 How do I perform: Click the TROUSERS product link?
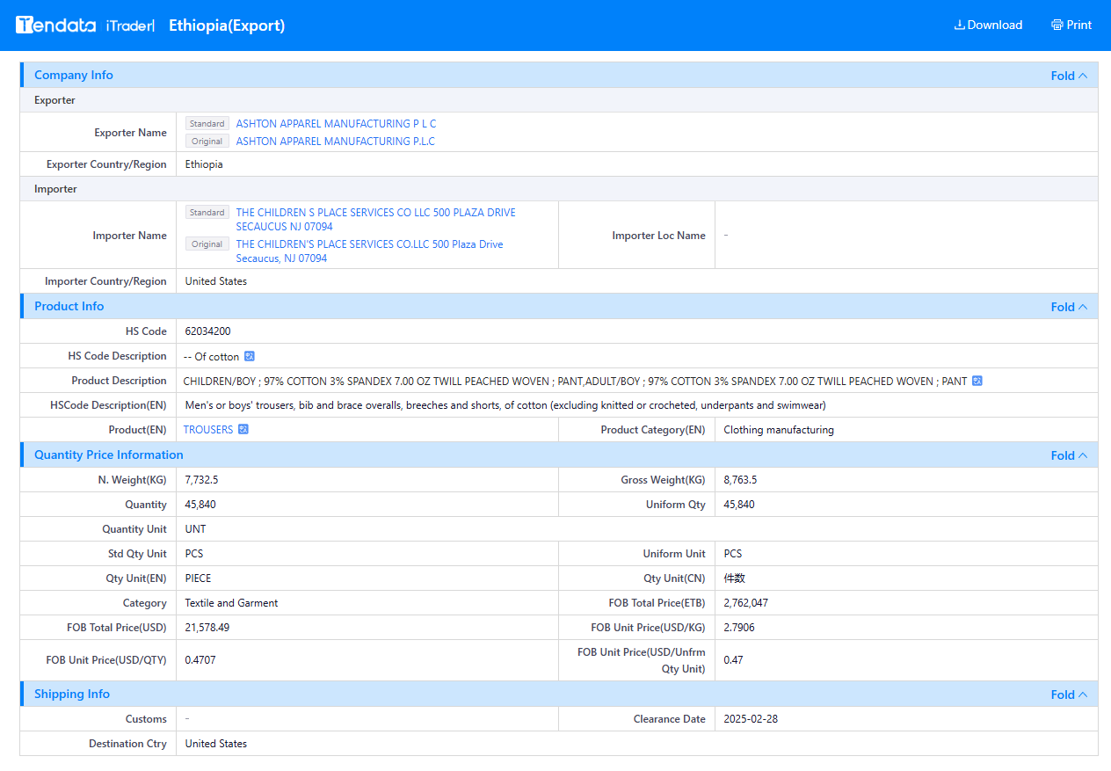208,430
